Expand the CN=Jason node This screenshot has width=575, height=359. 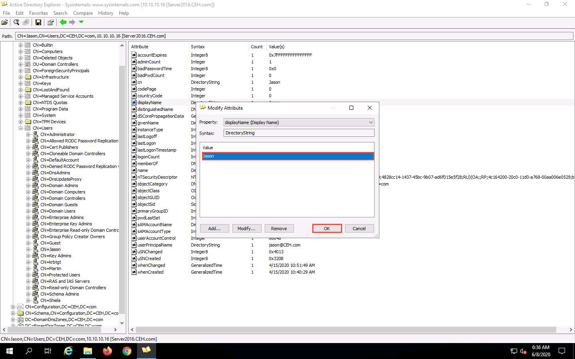click(28, 249)
